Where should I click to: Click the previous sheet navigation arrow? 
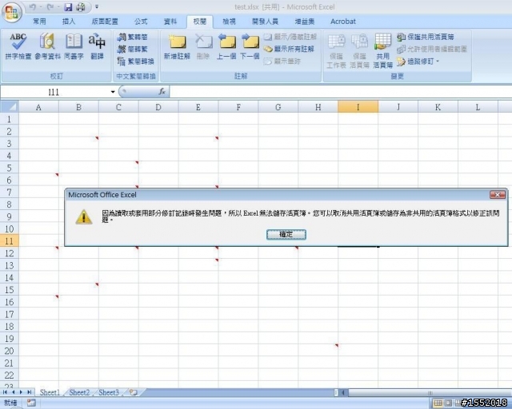click(x=14, y=392)
